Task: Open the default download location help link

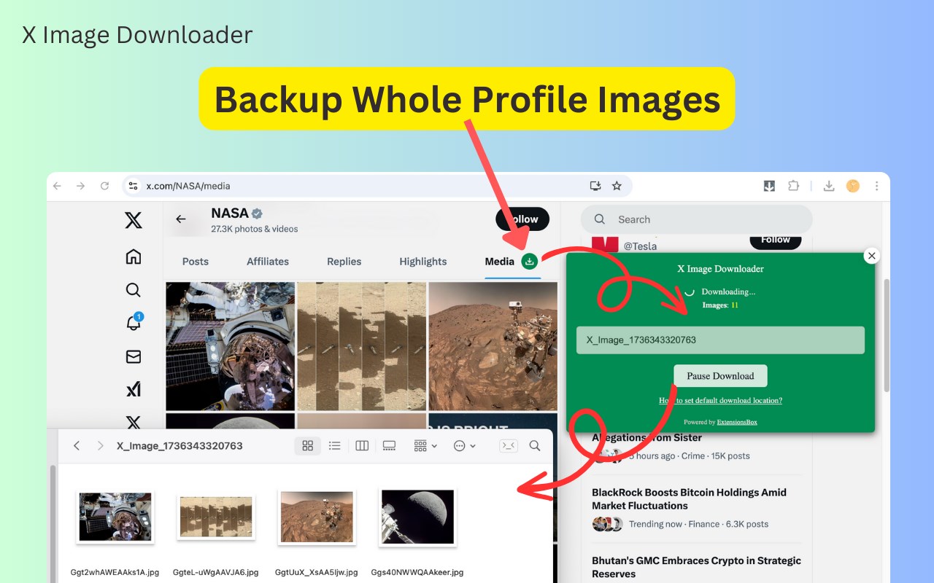Action: 720,400
